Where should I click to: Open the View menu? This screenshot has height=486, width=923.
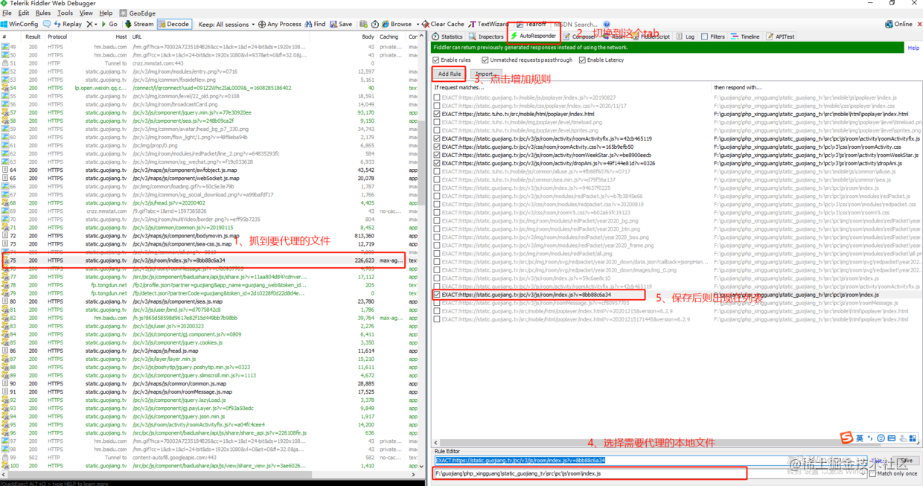[x=86, y=13]
